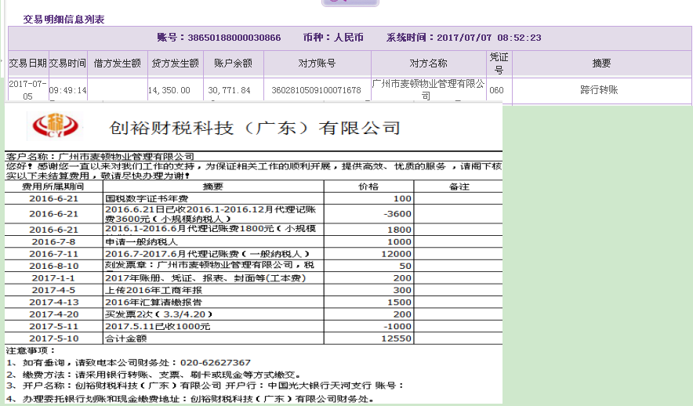
Task: Click the 合计金额 label
Action: click(126, 339)
